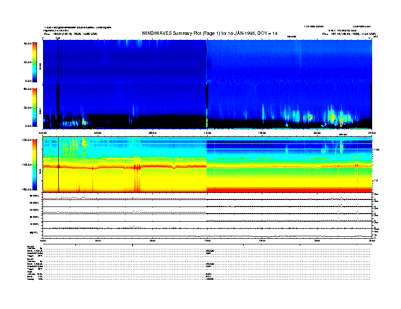The height and width of the screenshot is (309, 401).
Task: Click the 100 label on TNR right axis
Action: click(x=377, y=149)
